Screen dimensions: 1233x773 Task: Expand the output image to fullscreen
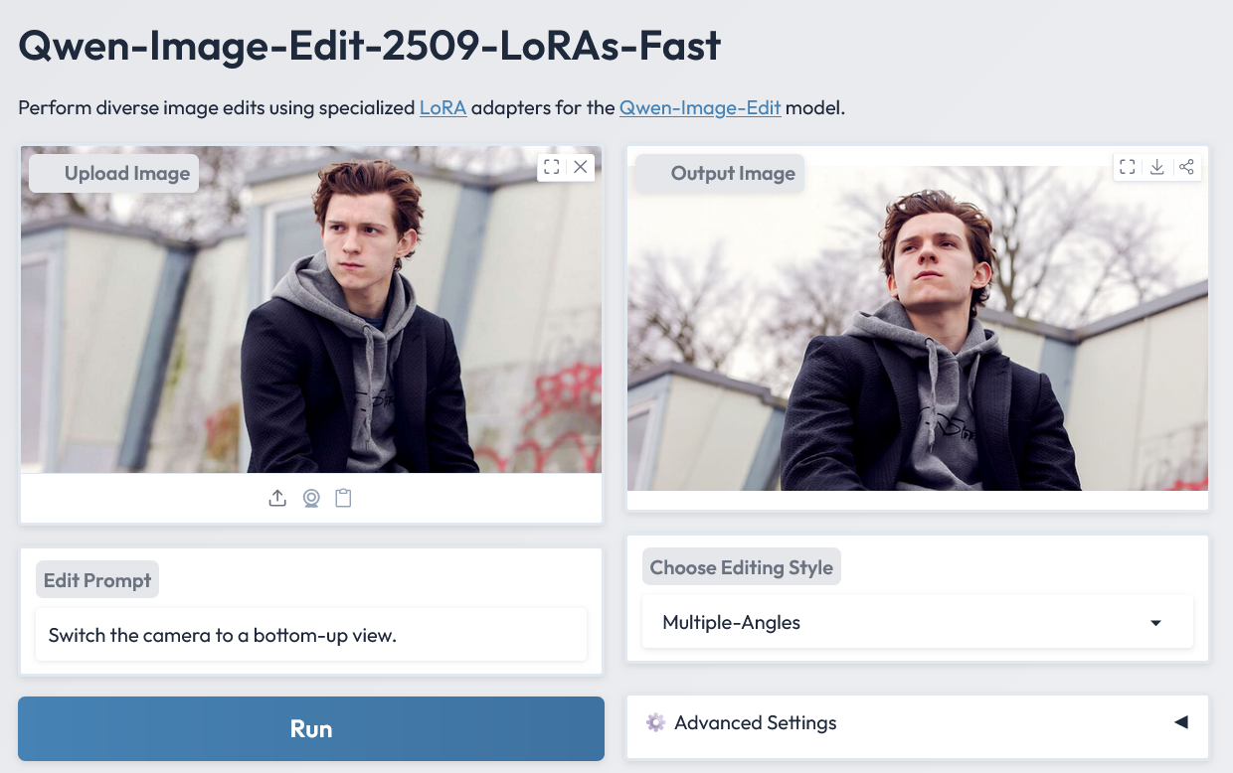1128,167
